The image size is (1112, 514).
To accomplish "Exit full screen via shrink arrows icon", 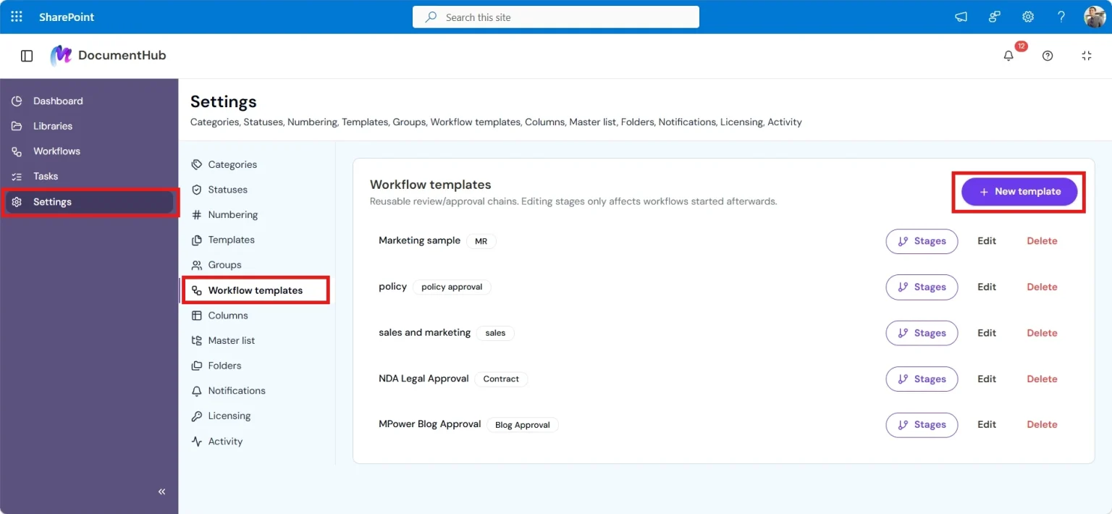I will coord(1087,56).
